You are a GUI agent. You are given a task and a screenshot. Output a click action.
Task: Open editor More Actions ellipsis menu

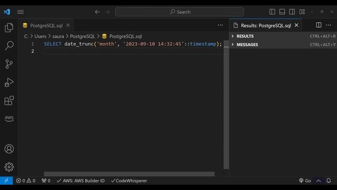220,25
